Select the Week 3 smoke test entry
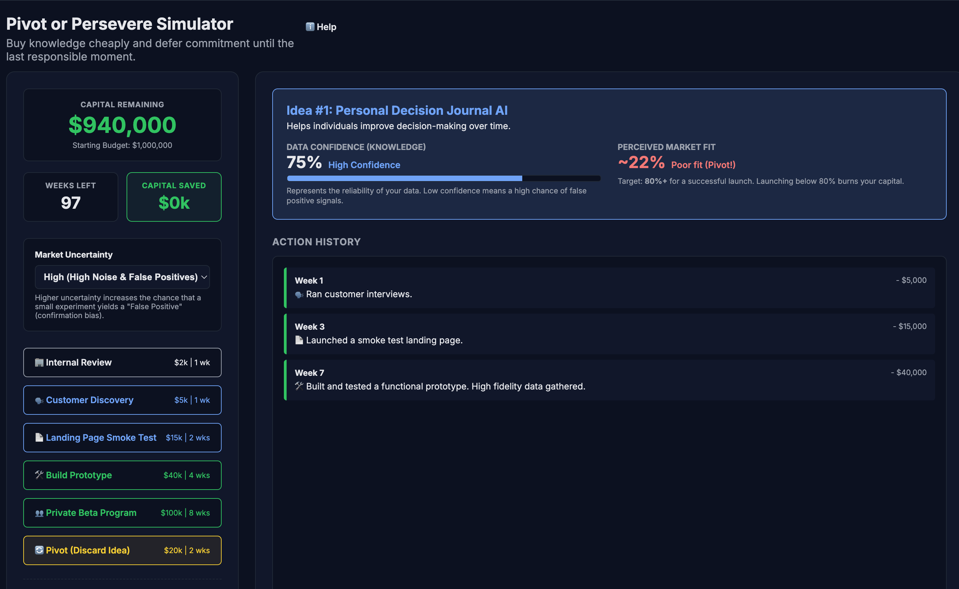This screenshot has height=589, width=959. point(609,334)
